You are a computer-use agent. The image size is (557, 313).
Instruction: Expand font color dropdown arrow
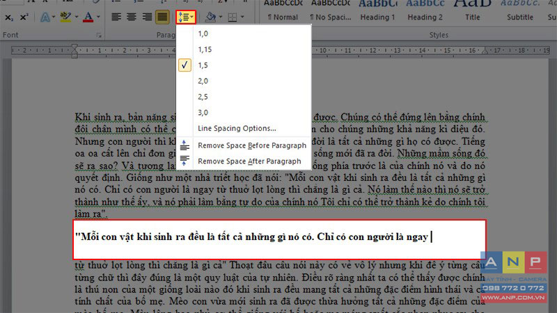pyautogui.click(x=98, y=17)
